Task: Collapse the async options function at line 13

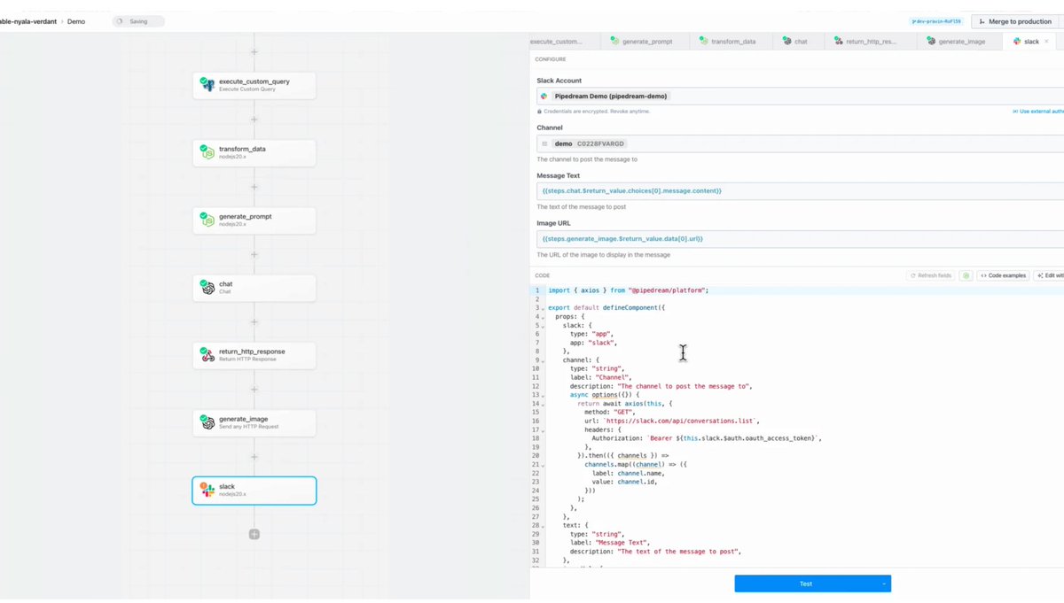Action: tap(542, 395)
